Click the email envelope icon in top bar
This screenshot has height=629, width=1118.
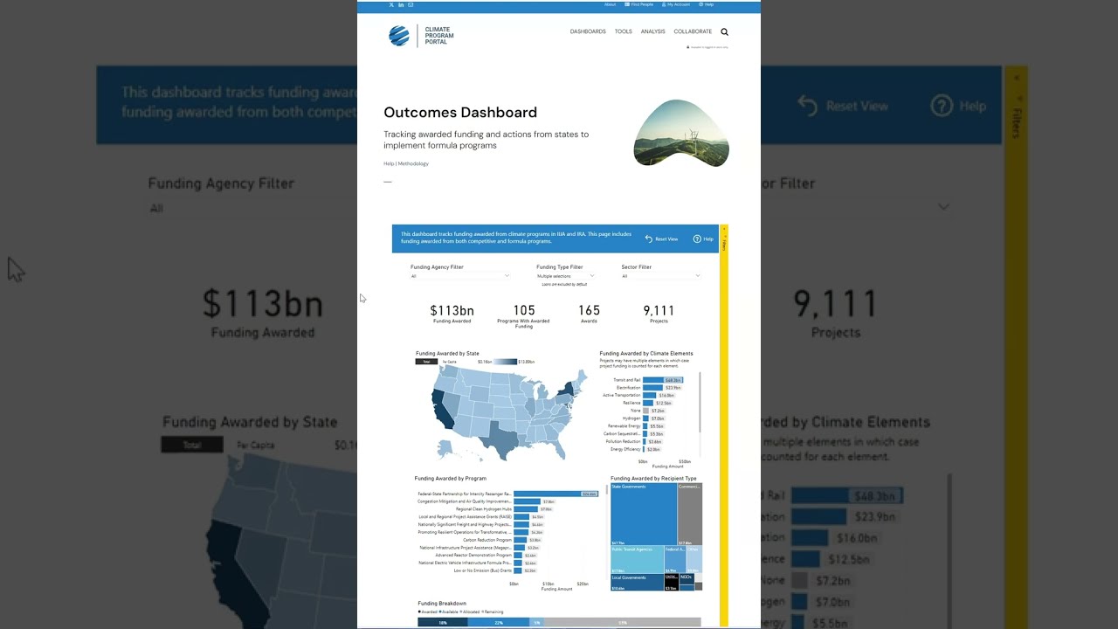point(411,5)
